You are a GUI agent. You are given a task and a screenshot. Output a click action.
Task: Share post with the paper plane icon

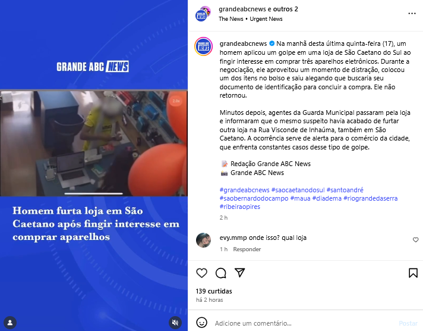[x=239, y=273]
